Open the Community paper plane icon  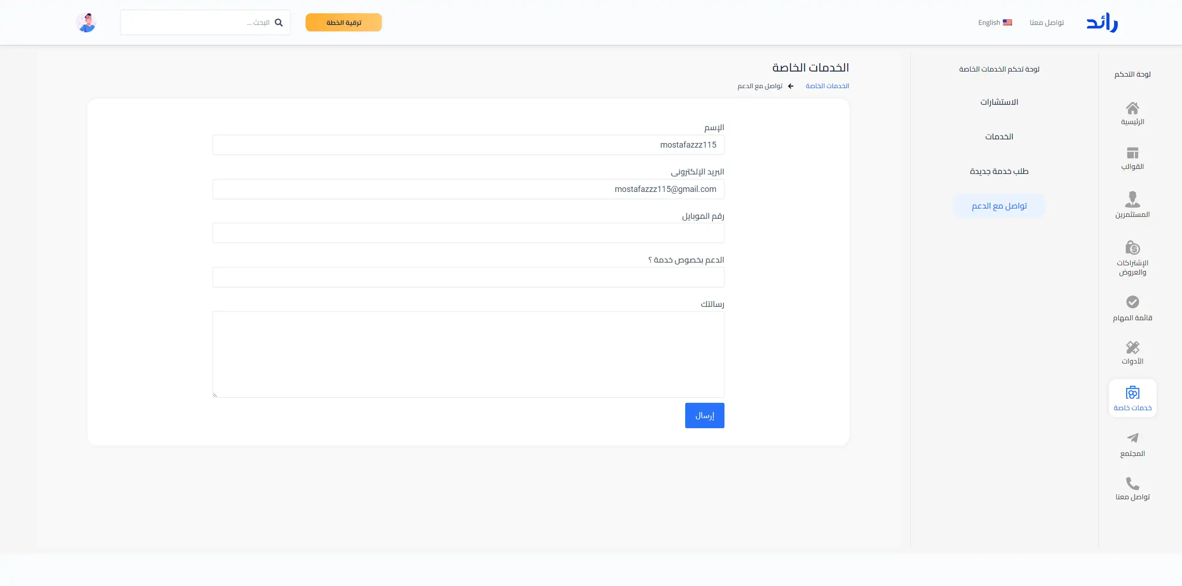coord(1132,438)
